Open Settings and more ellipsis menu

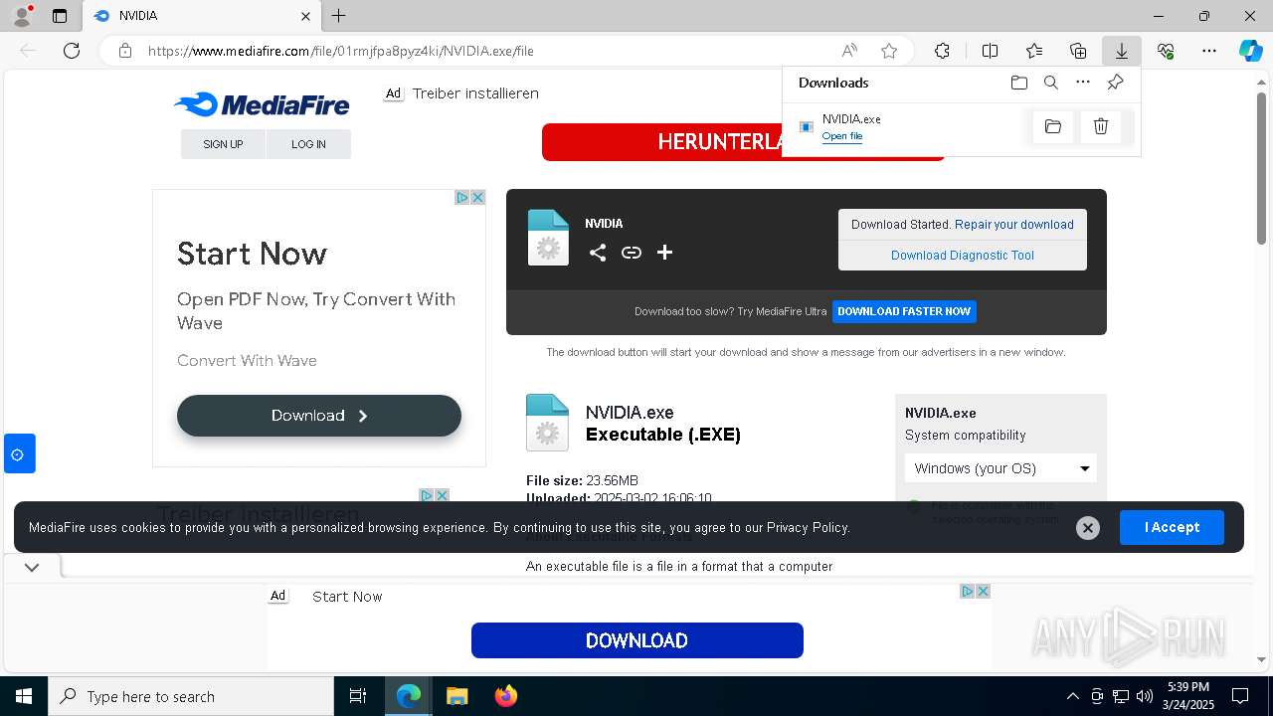pyautogui.click(x=1209, y=51)
